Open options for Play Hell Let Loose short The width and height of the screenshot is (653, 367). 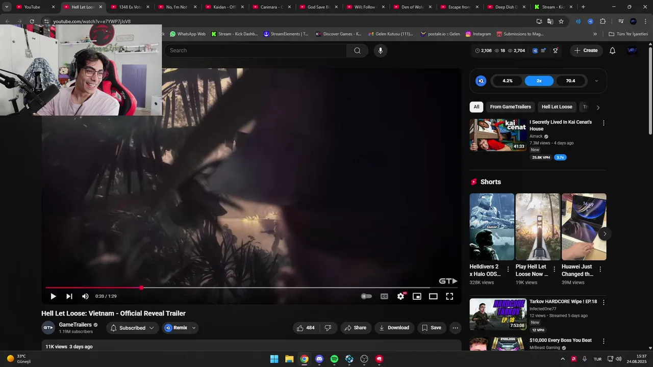554,269
